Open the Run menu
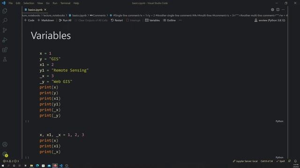 pyautogui.click(x=55, y=3)
